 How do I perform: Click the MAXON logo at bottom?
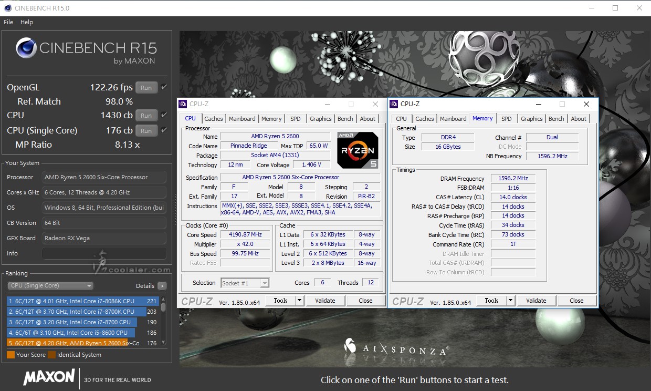click(x=49, y=377)
